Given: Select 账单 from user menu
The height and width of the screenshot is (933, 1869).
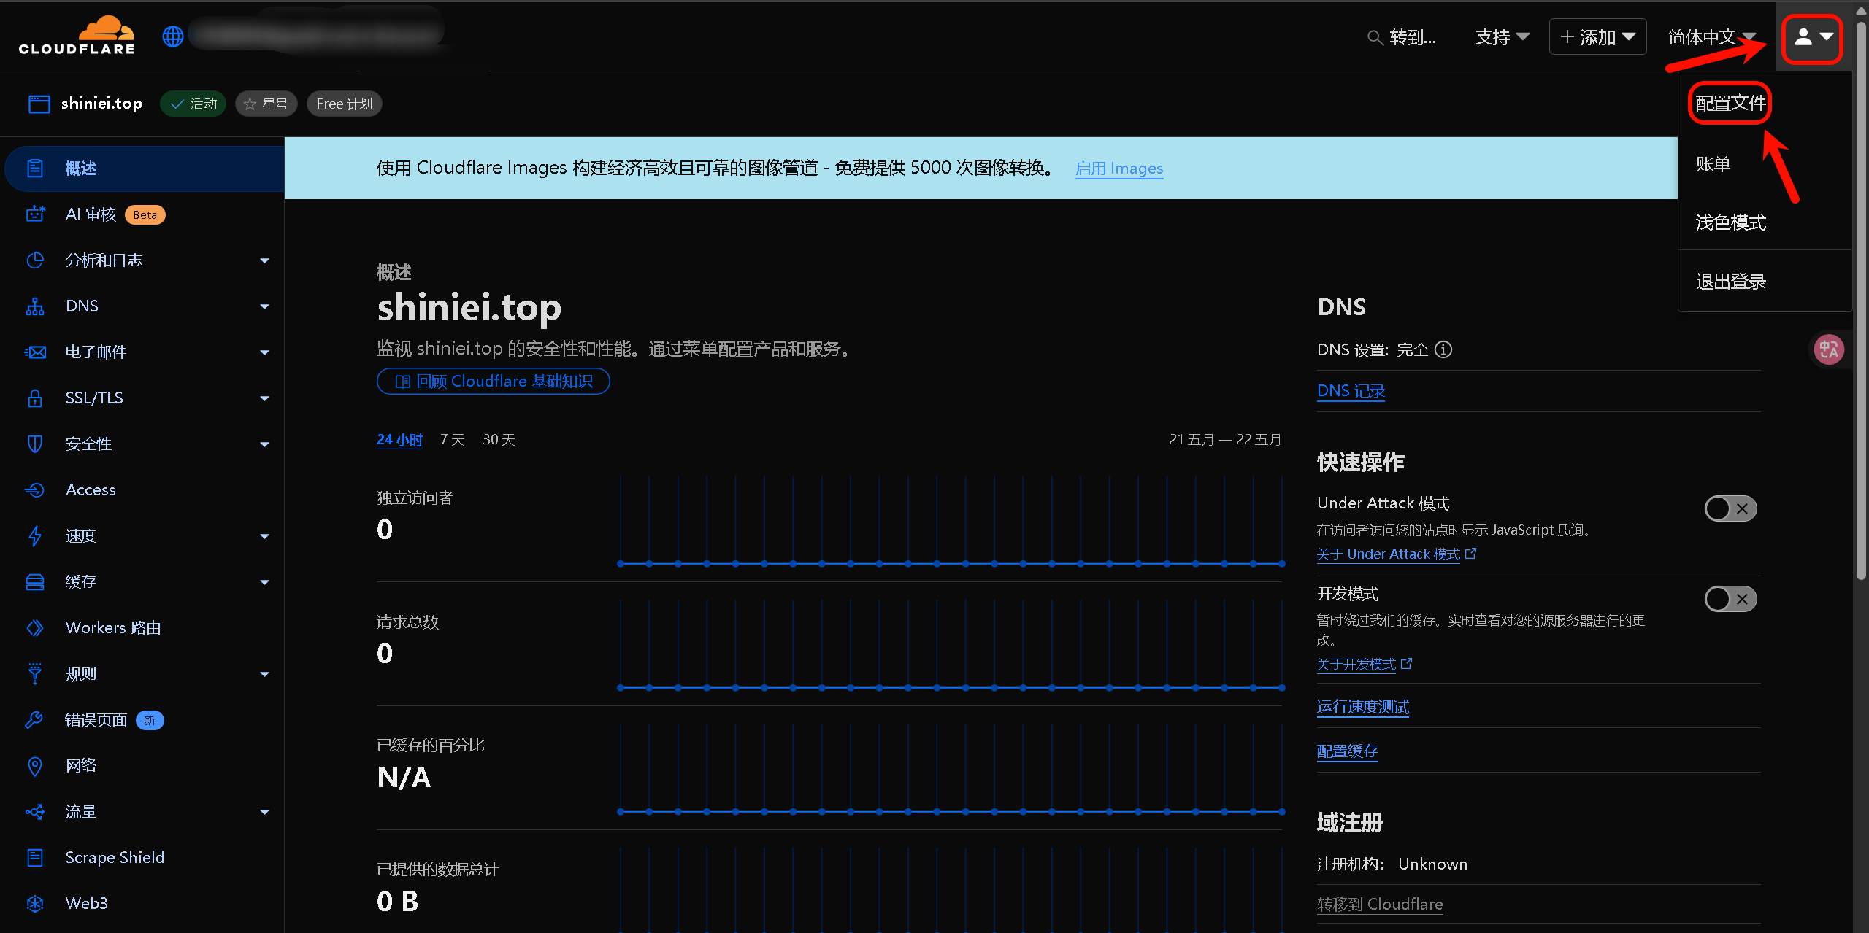Looking at the screenshot, I should pos(1713,164).
